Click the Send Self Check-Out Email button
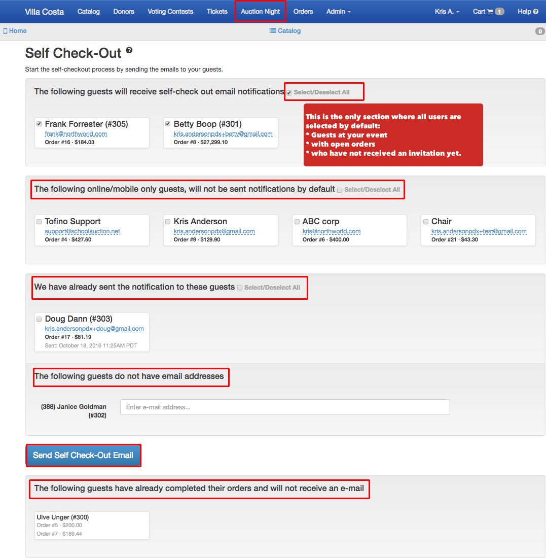 tap(83, 455)
